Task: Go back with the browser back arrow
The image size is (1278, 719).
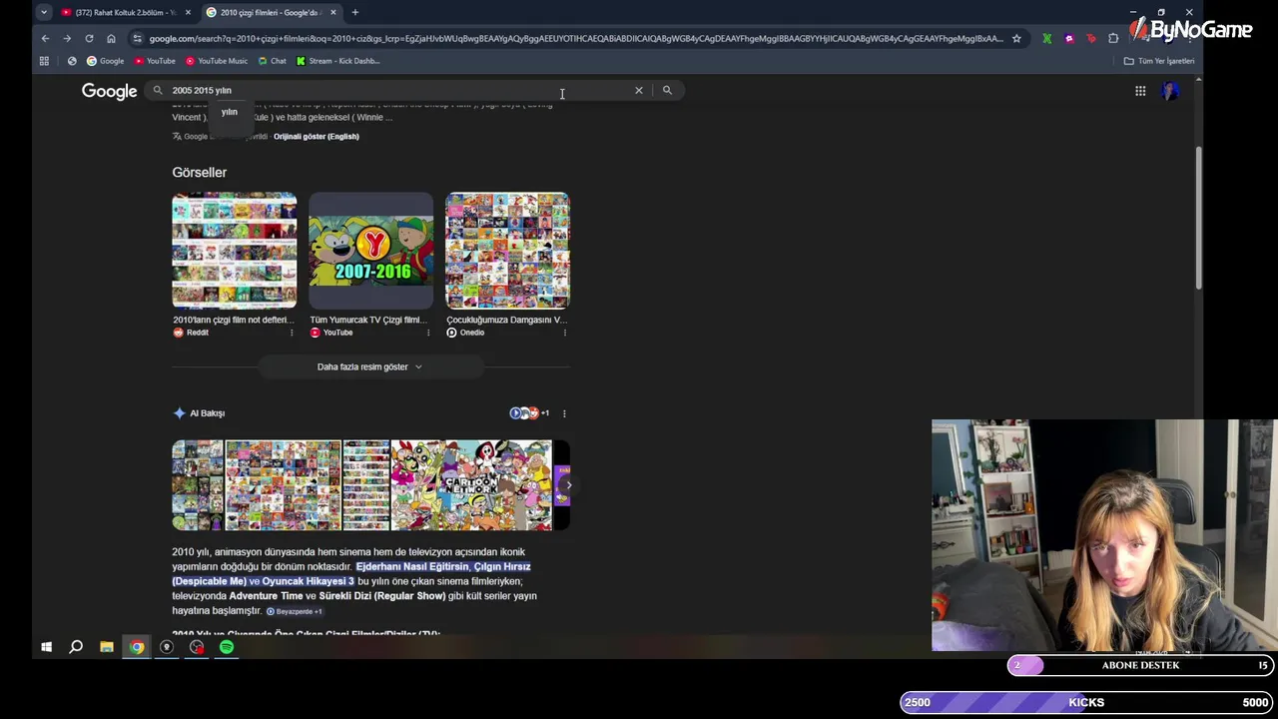Action: [x=45, y=38]
